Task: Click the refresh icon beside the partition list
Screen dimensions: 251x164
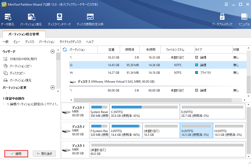Action: 65,50
